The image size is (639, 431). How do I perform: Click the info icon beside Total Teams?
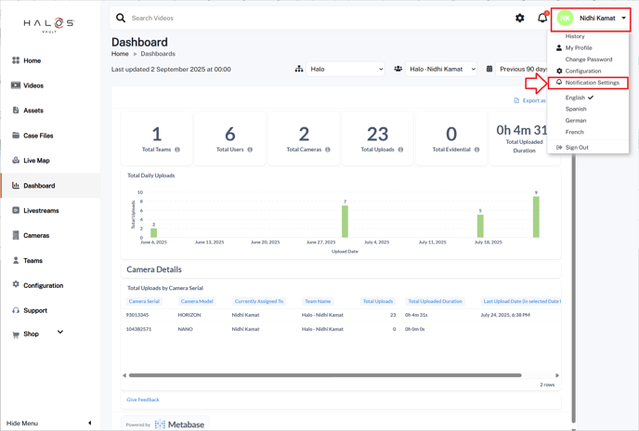tap(177, 150)
